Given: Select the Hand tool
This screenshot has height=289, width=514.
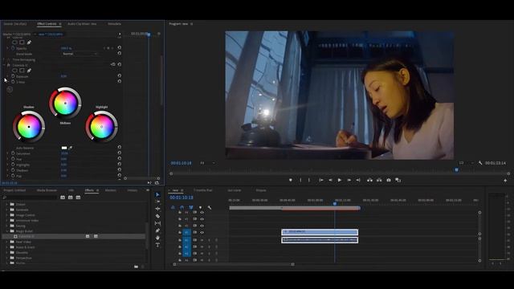Looking at the screenshot, I should (x=157, y=238).
